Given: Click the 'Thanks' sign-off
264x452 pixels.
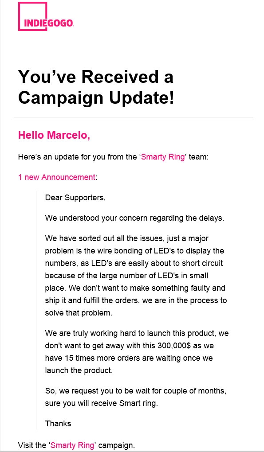Looking at the screenshot, I should [x=58, y=424].
